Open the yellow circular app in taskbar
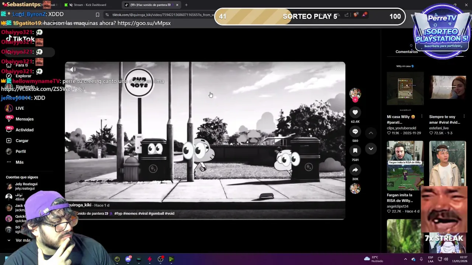472x265 pixels. 117,259
